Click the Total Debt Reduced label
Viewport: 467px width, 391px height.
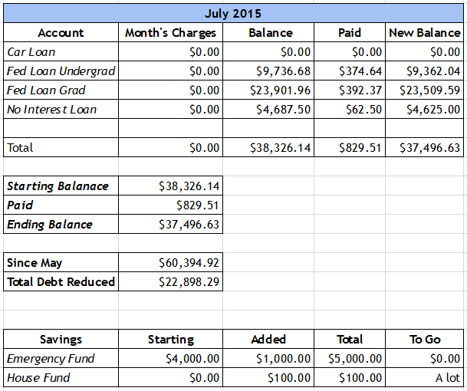click(x=61, y=281)
